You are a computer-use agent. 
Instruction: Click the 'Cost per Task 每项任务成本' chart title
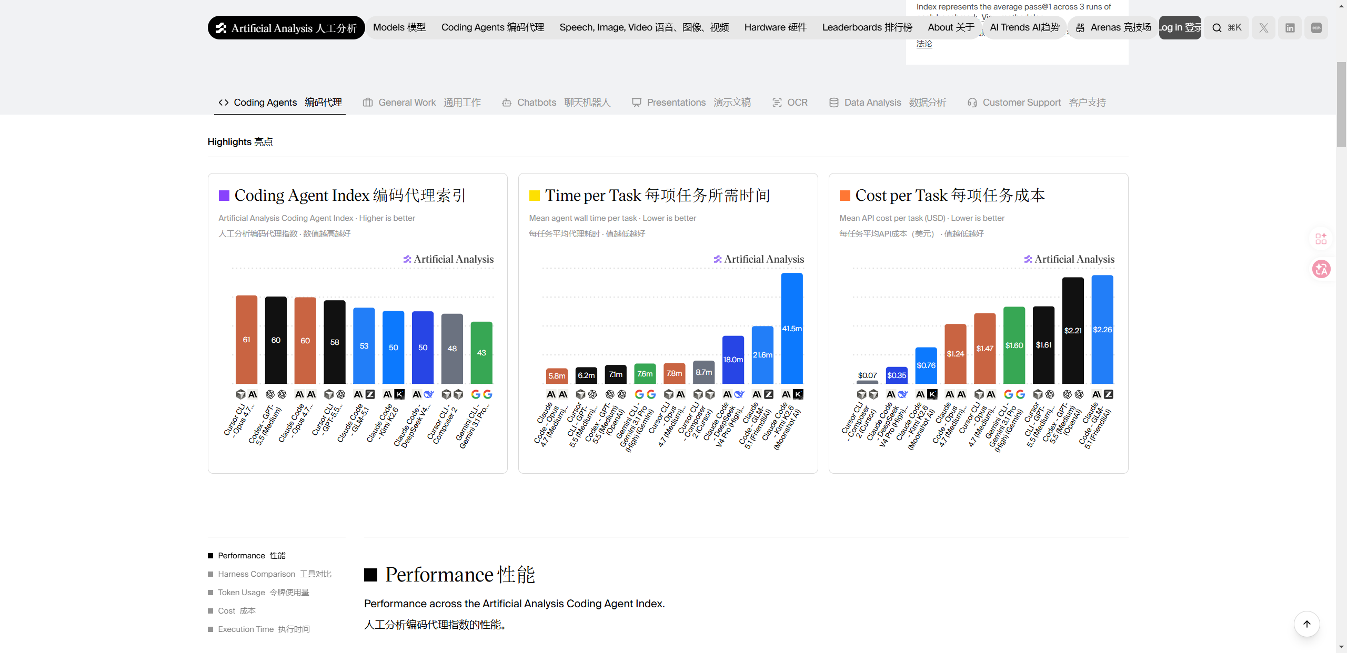[x=950, y=196]
